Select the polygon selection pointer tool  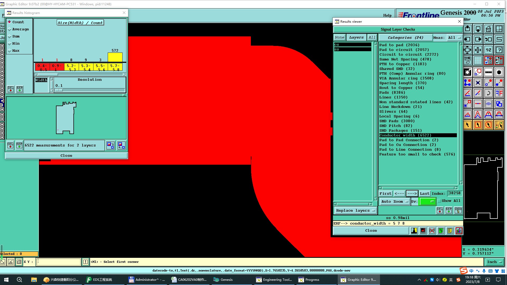(488, 125)
